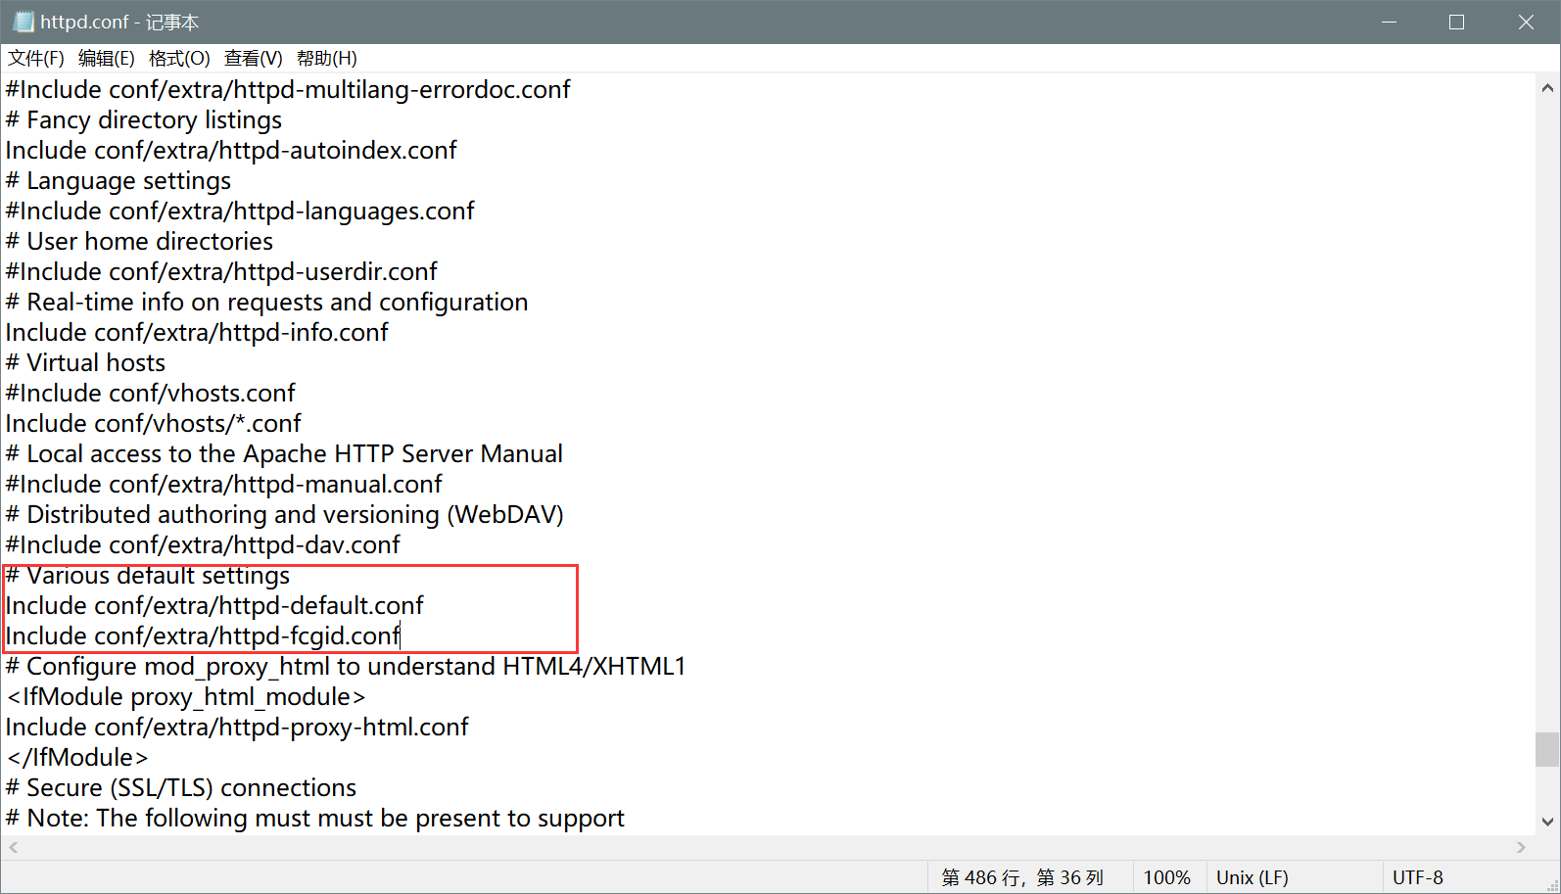
Task: Click line '#Include conf/extra/httpd-userdir.conf'
Action: (221, 272)
